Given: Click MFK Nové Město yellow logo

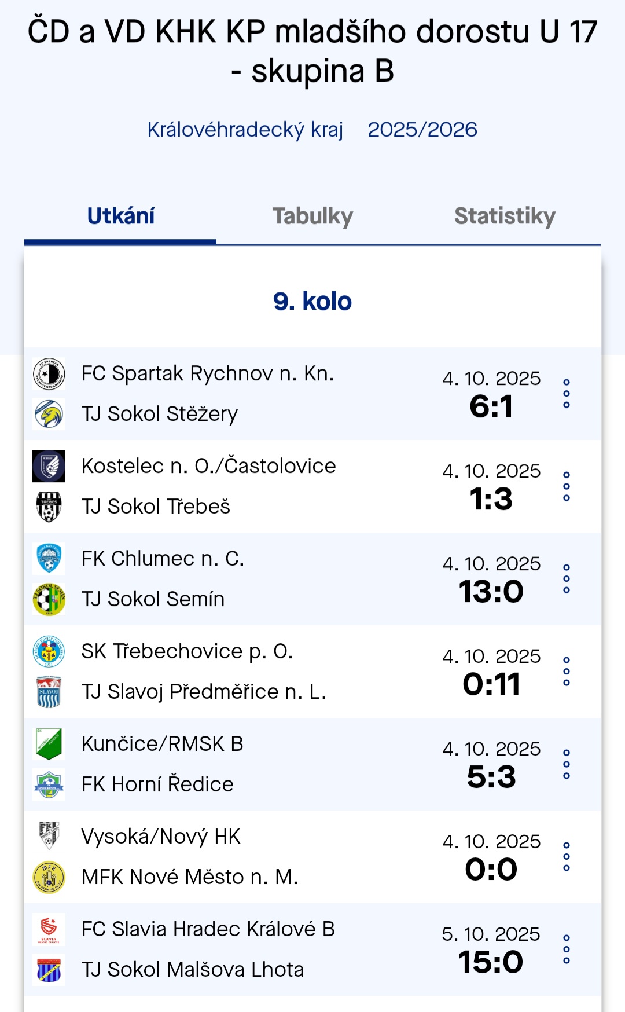Looking at the screenshot, I should coord(49,877).
